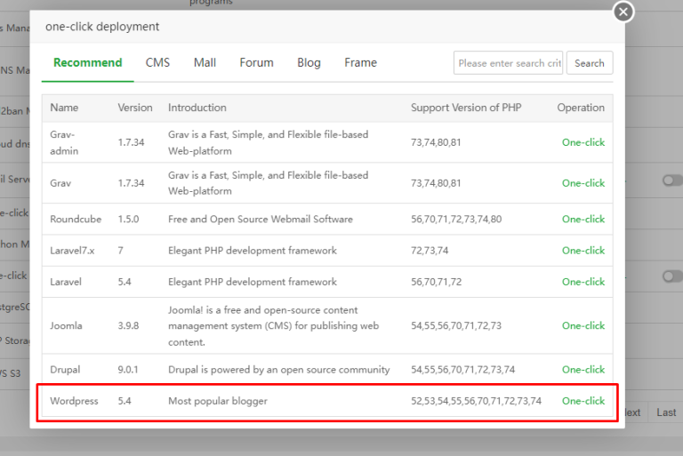This screenshot has width=683, height=456.
Task: Select the Forum tab
Action: (x=256, y=63)
